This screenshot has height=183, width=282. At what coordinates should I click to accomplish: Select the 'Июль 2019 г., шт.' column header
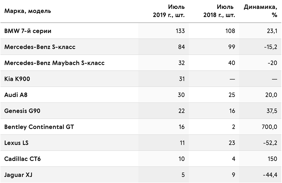tap(169, 11)
